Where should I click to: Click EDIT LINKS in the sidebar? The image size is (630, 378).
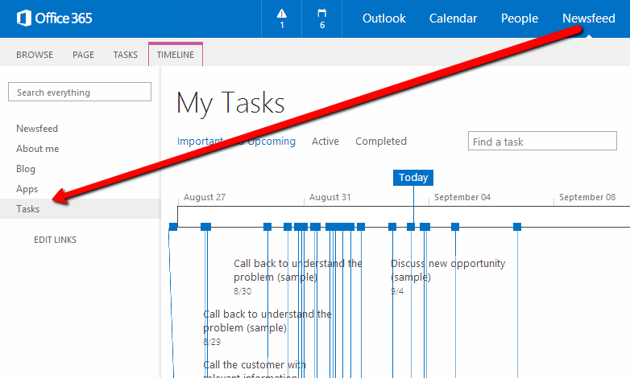(x=55, y=240)
